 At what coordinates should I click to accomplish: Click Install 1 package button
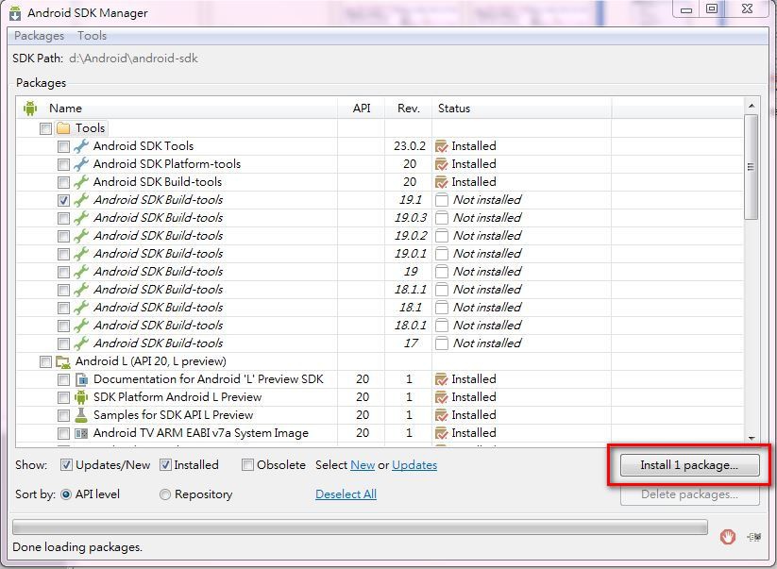pyautogui.click(x=689, y=465)
